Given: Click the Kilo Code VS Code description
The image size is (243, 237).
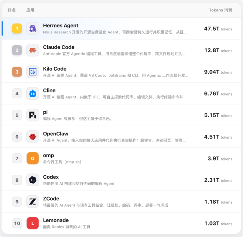Looking at the screenshot, I should [x=116, y=76].
